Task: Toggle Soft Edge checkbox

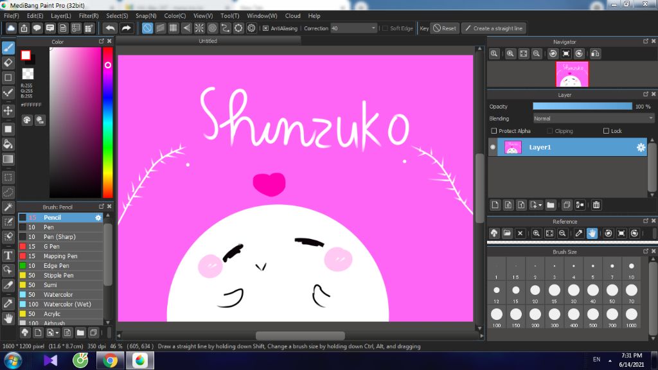Action: [385, 28]
